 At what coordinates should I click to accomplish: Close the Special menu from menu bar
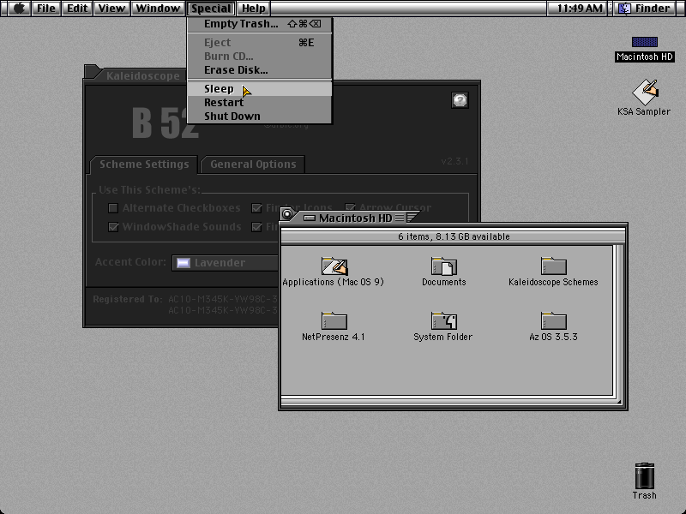pos(211,8)
